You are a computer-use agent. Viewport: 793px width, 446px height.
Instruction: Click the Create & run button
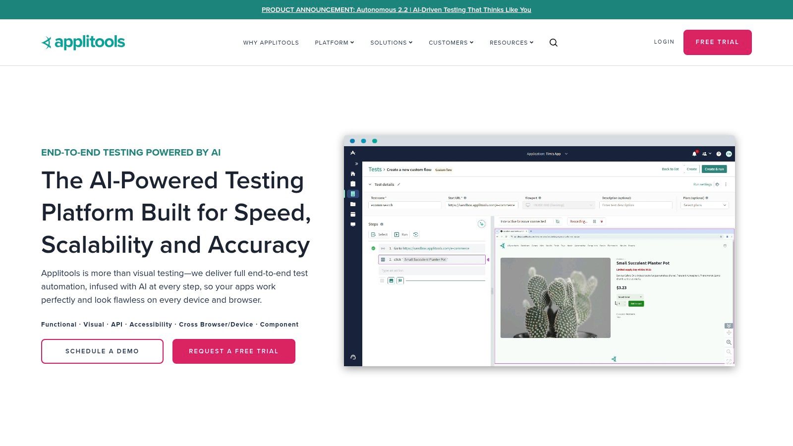[714, 169]
